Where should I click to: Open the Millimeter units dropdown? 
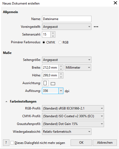click(x=78, y=68)
